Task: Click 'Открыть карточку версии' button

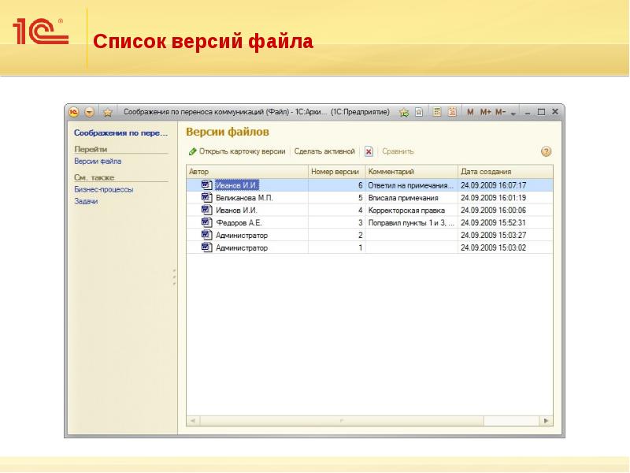Action: point(237,151)
